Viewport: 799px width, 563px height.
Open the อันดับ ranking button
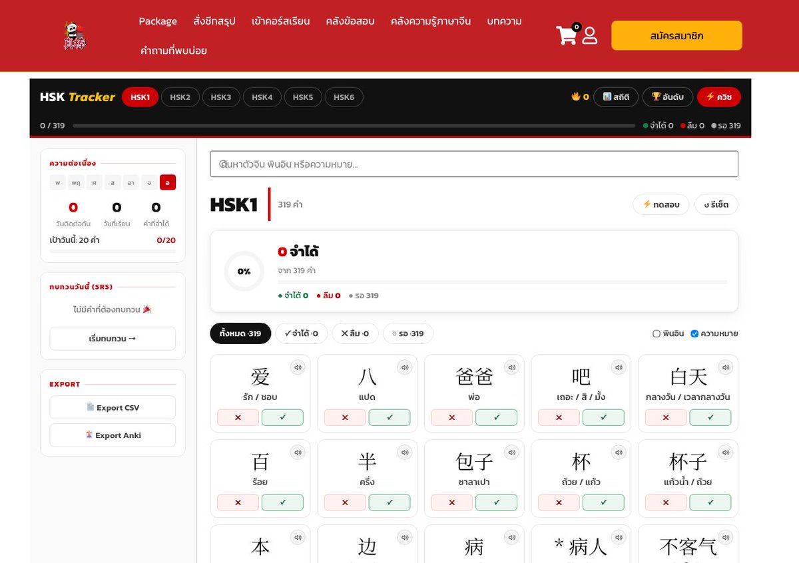coord(668,97)
